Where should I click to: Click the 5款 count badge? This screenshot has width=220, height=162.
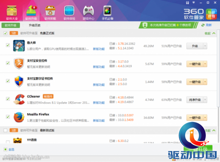point(14,33)
